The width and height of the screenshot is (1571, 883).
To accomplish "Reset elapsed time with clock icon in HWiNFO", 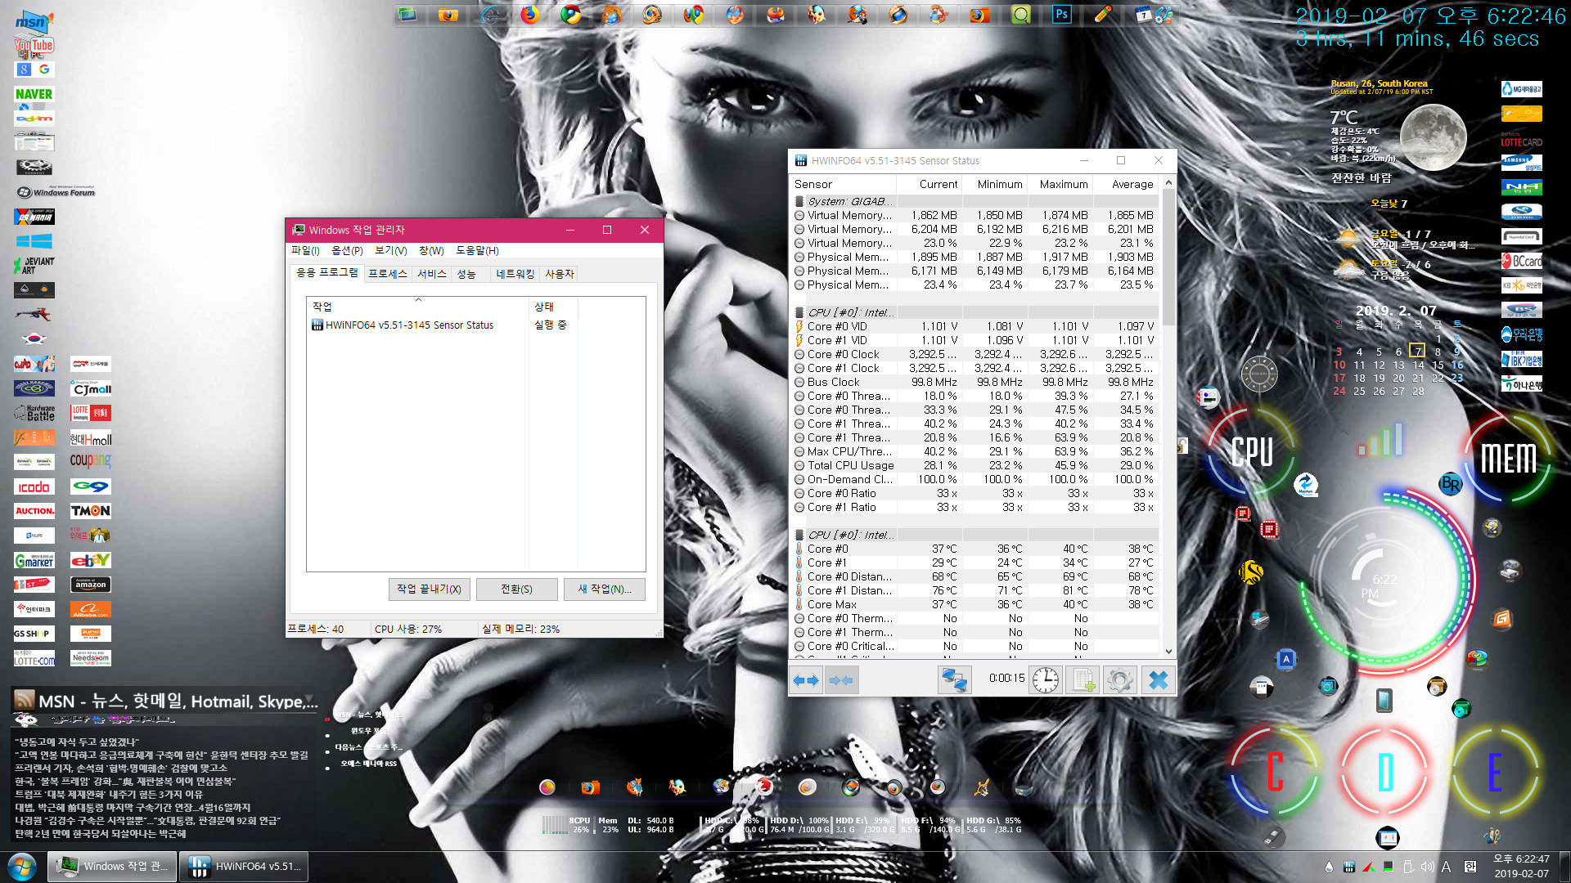I will [1046, 680].
